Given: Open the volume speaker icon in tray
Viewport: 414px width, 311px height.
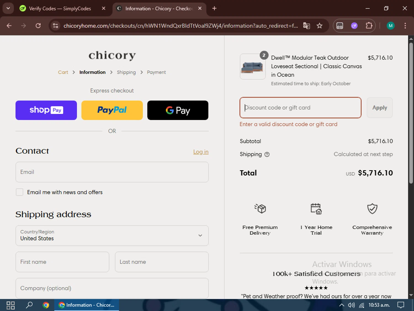Looking at the screenshot, I should point(351,305).
